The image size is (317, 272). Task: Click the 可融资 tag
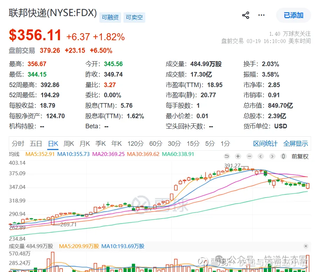tap(110, 17)
